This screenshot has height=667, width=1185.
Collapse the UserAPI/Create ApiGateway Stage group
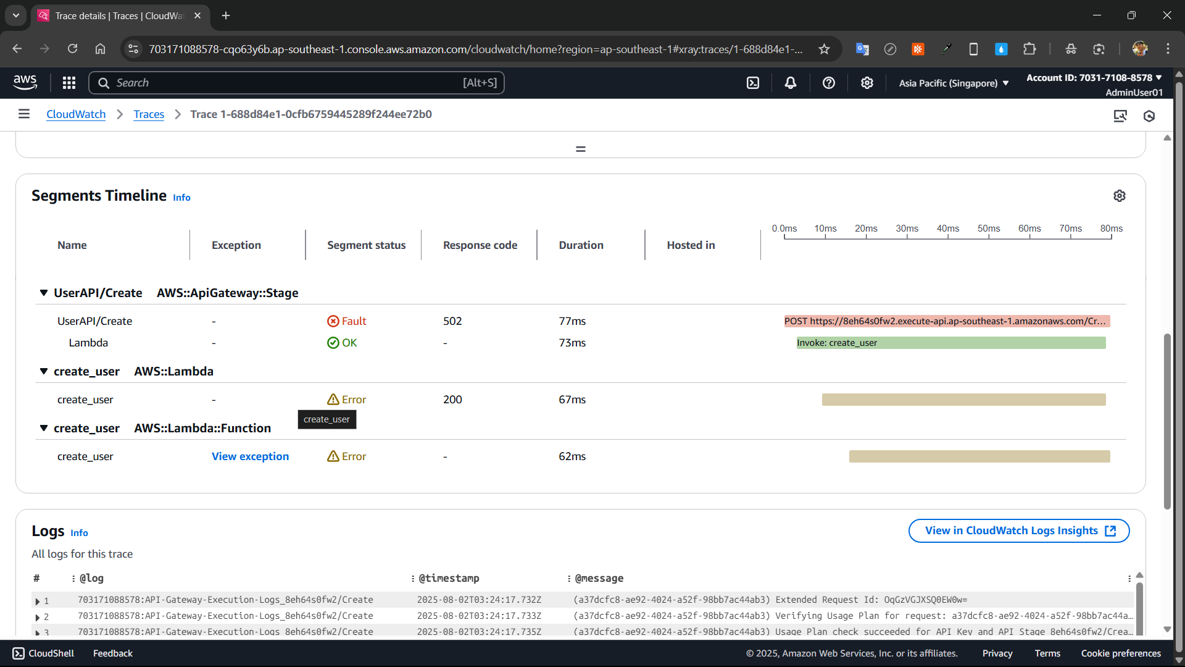(44, 293)
